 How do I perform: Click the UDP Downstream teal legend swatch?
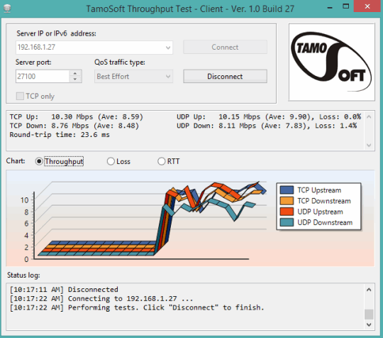pos(287,222)
